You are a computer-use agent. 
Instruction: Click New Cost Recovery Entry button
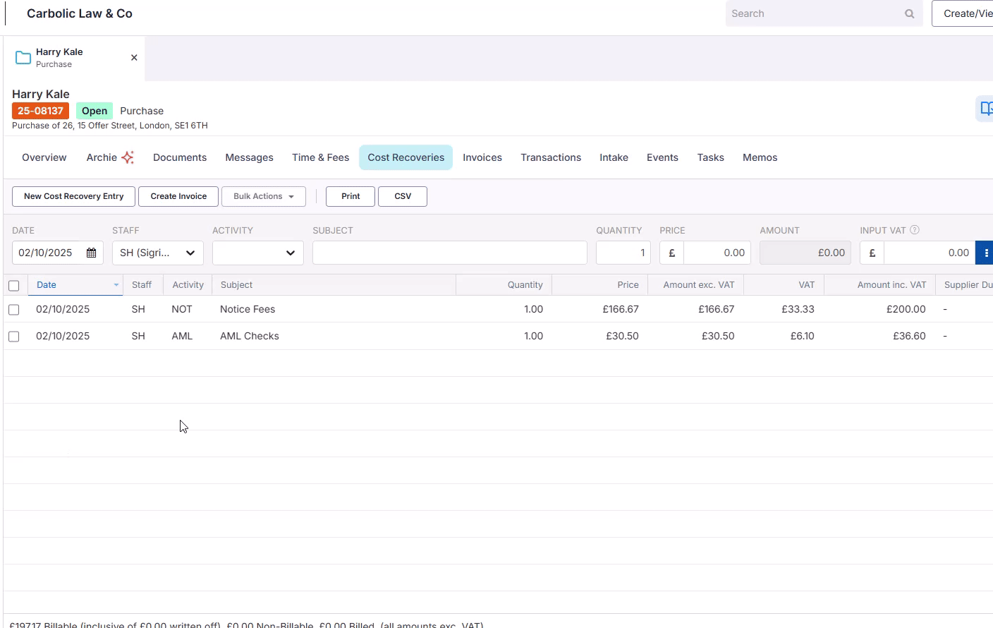(x=74, y=196)
